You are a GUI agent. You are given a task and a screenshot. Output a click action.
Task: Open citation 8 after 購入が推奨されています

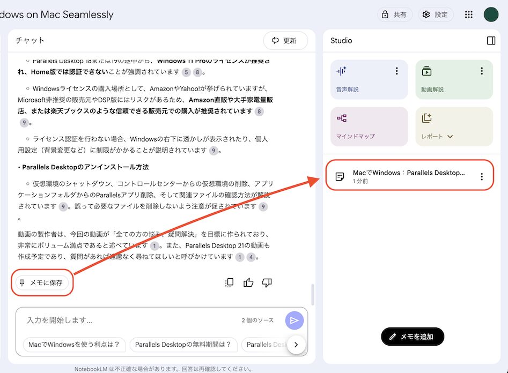tap(259, 111)
